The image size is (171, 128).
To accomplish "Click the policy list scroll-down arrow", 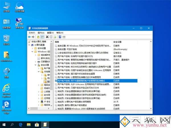I will 151,108.
